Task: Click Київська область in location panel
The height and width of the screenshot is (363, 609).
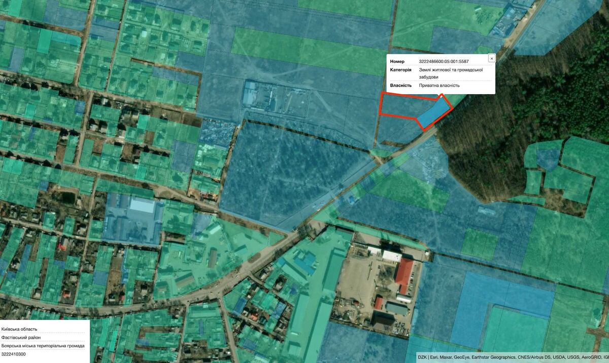Action: [x=19, y=329]
